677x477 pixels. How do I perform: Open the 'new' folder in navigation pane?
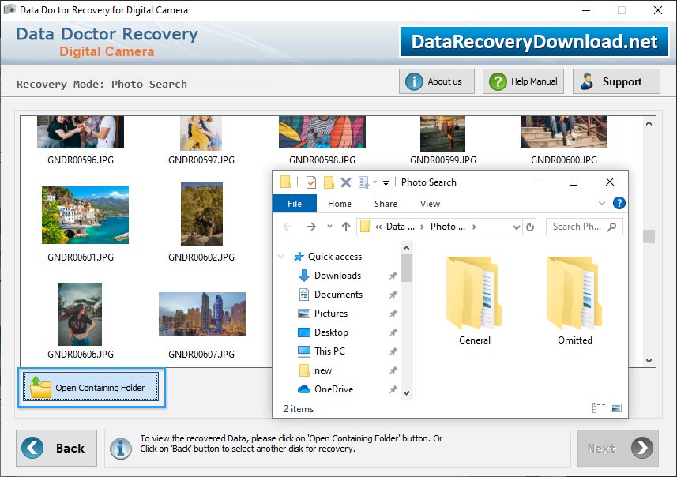point(323,370)
